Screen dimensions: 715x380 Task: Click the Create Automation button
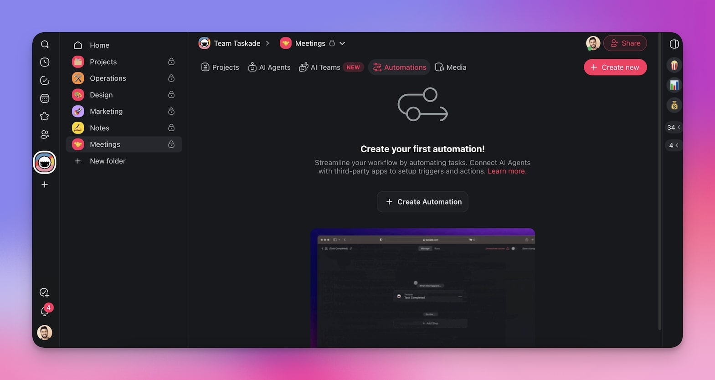(x=422, y=202)
